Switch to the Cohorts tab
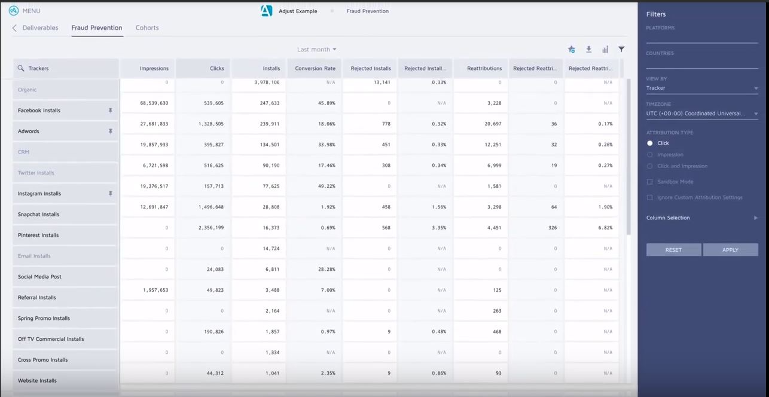This screenshot has width=769, height=397. coord(147,28)
